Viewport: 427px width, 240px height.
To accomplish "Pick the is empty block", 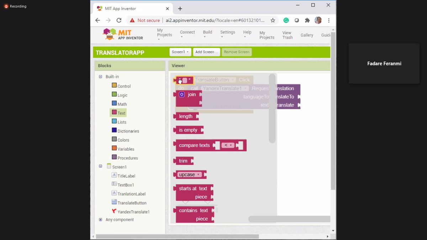I will (x=188, y=130).
